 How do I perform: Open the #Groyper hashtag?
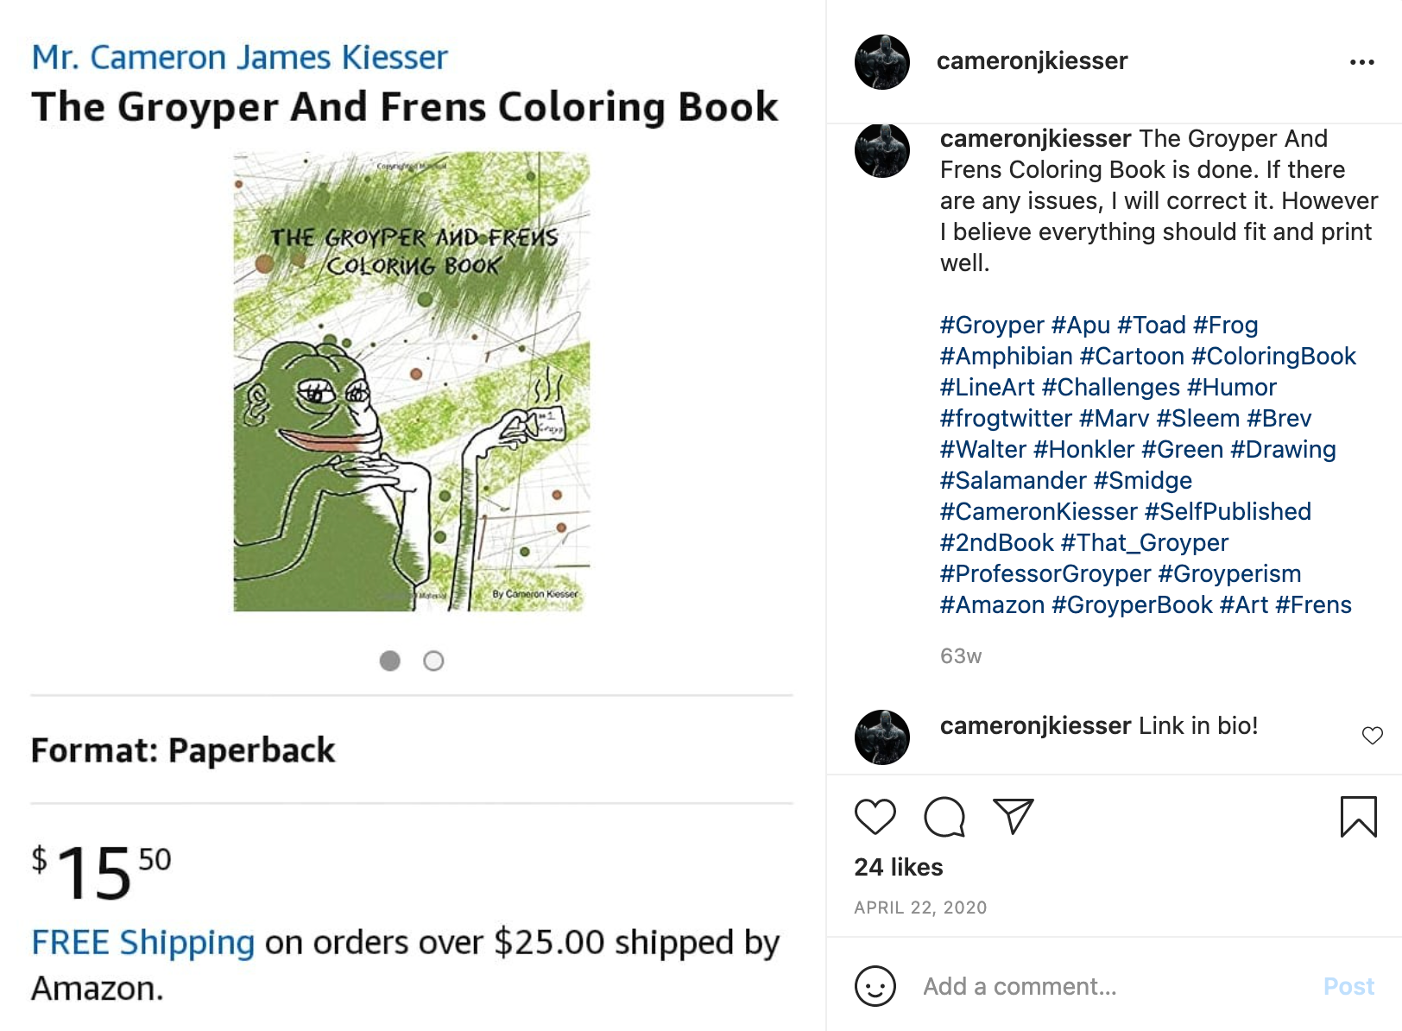point(989,325)
